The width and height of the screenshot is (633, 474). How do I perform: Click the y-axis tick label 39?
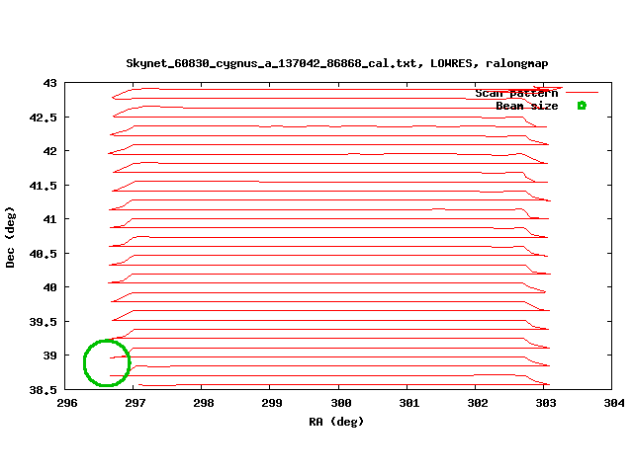click(x=50, y=355)
